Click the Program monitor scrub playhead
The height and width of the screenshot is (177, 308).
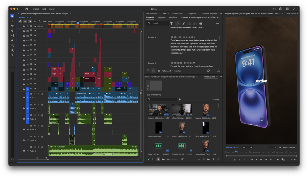tap(235, 152)
